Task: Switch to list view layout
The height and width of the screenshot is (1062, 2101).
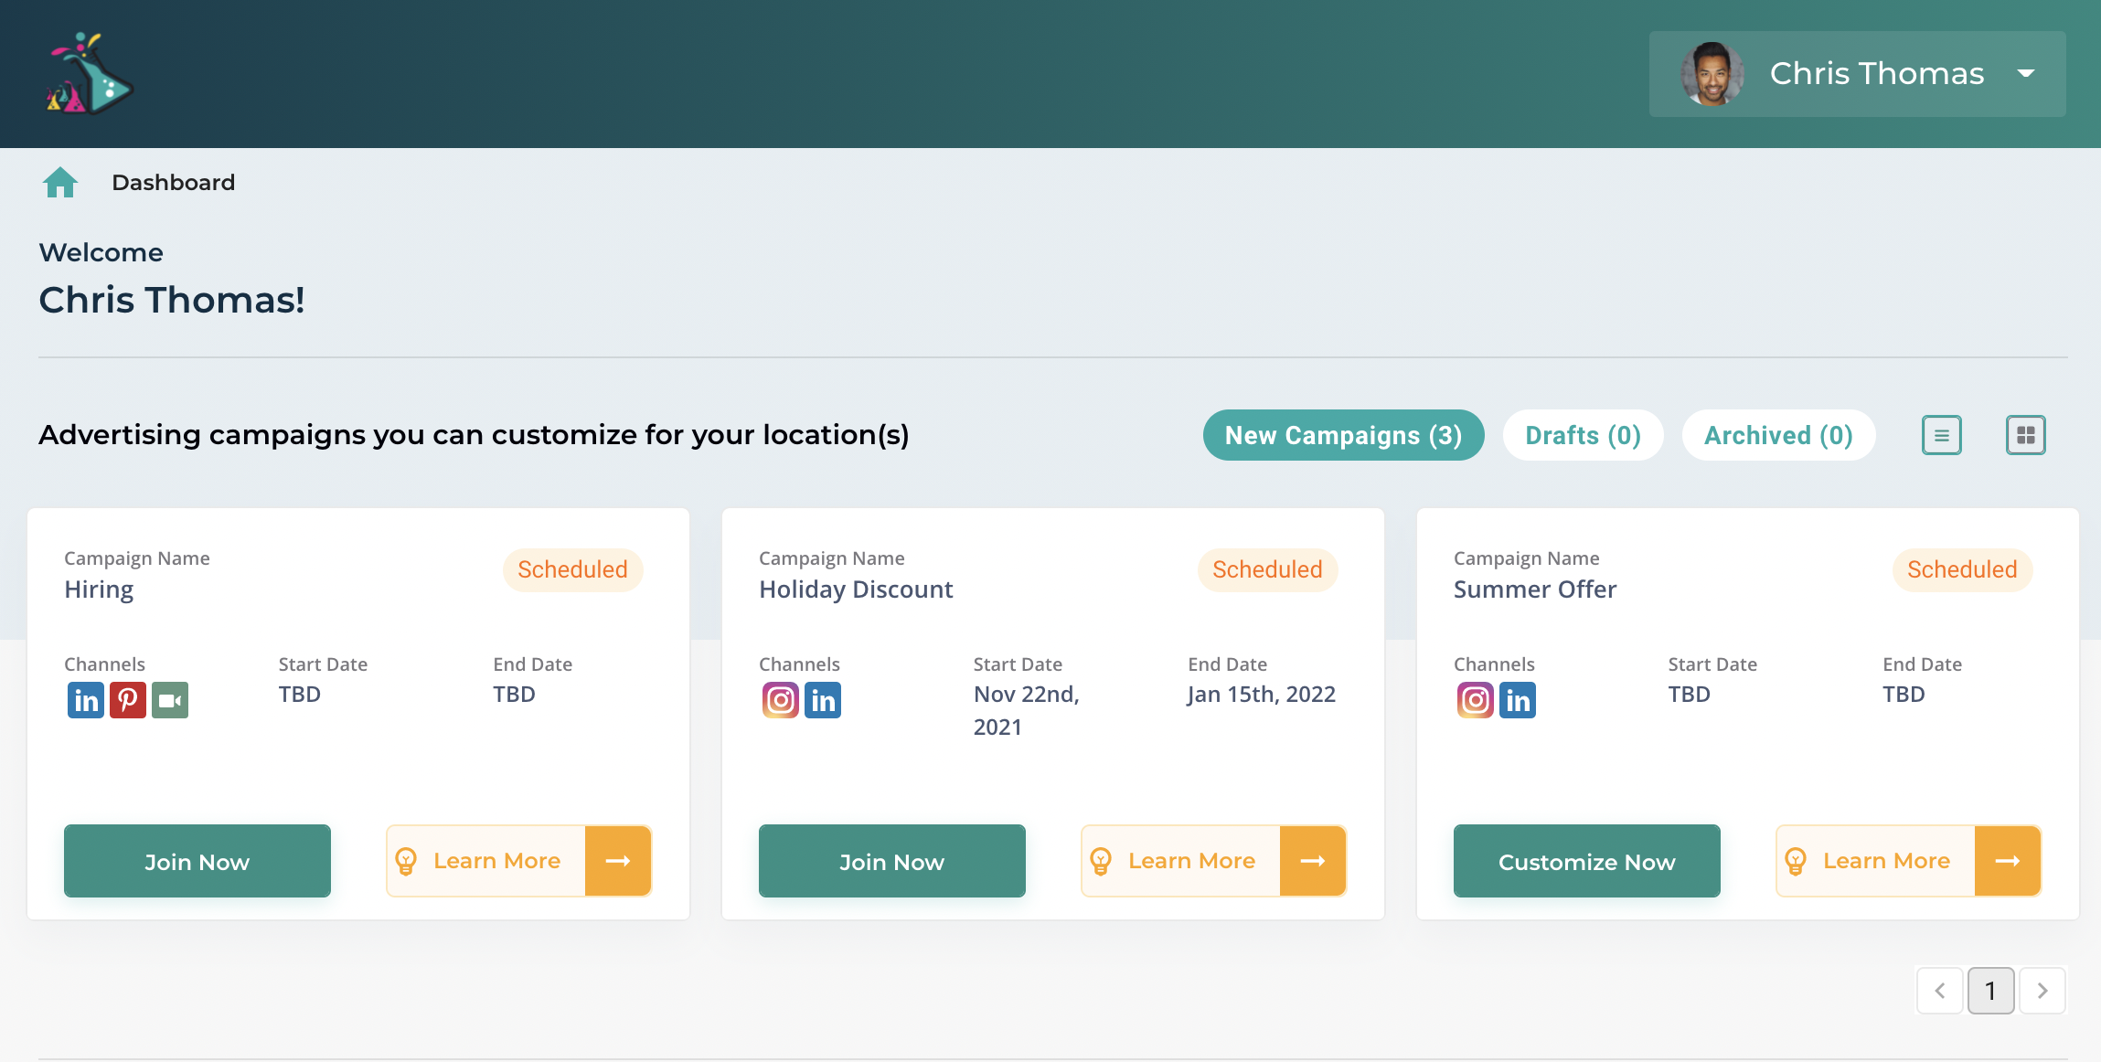Action: (x=1941, y=435)
